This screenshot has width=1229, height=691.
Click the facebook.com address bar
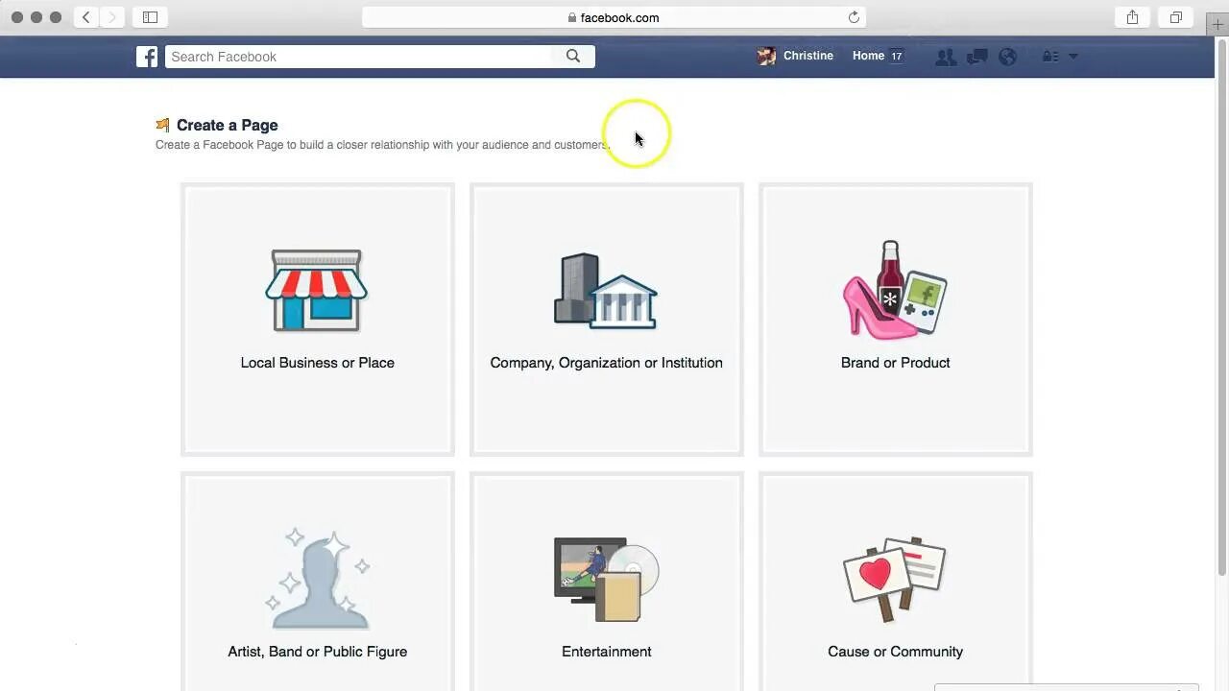coord(614,17)
